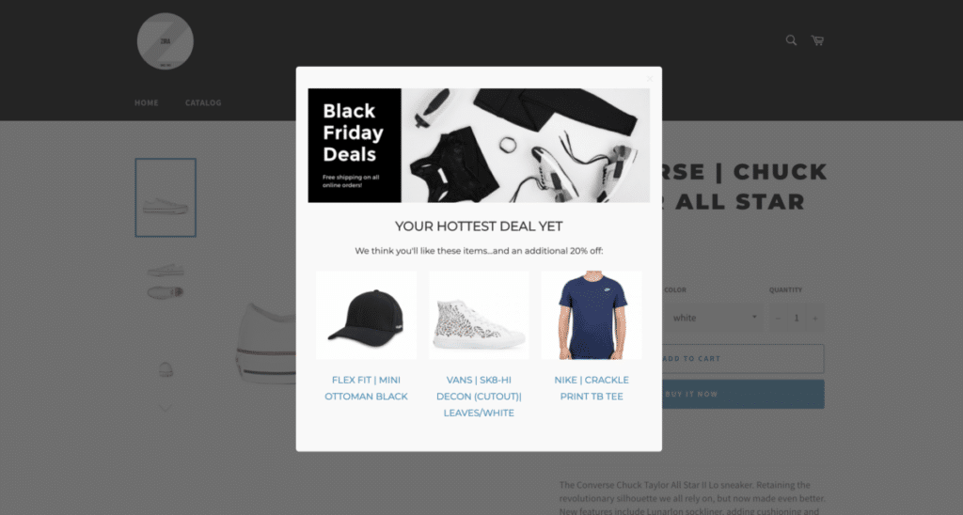Viewport: 963px width, 515px height.
Task: Open the Nike Crackle Print TB Tee link
Action: point(592,388)
